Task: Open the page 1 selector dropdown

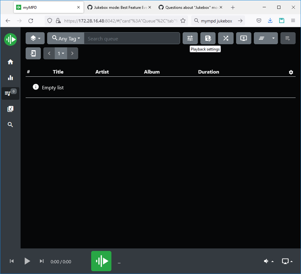Action: click(x=61, y=53)
